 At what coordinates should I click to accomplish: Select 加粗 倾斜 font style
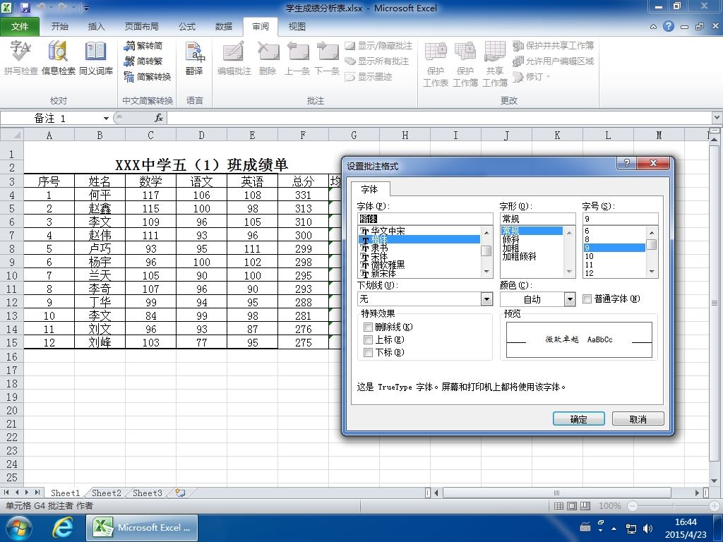(x=532, y=257)
